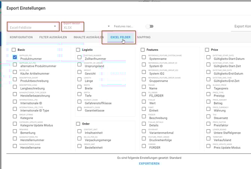Image resolution: width=251 pixels, height=169 pixels.
Task: Enable the Systemname field checkbox
Action: pos(144,57)
